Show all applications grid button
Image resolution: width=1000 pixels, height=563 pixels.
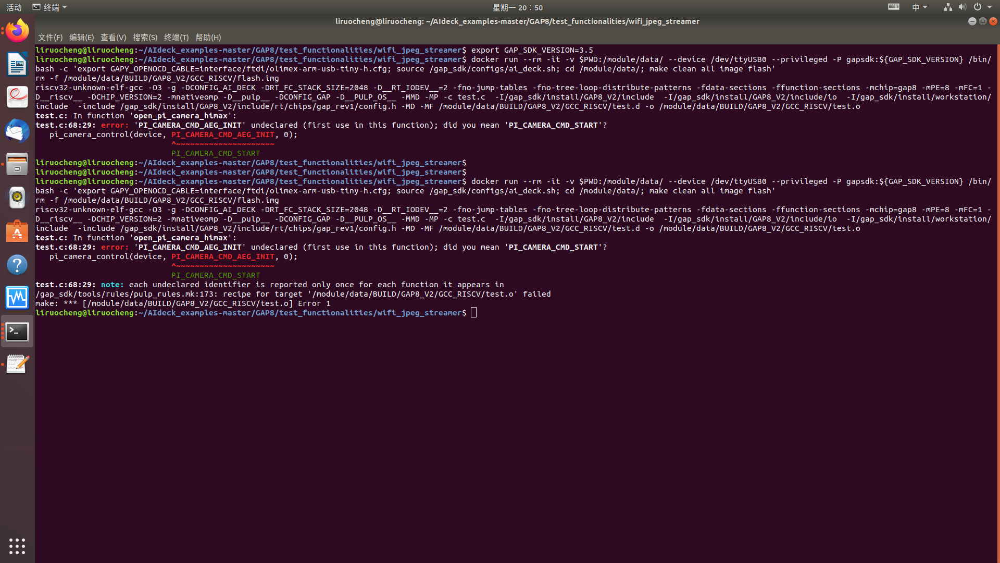click(x=17, y=546)
